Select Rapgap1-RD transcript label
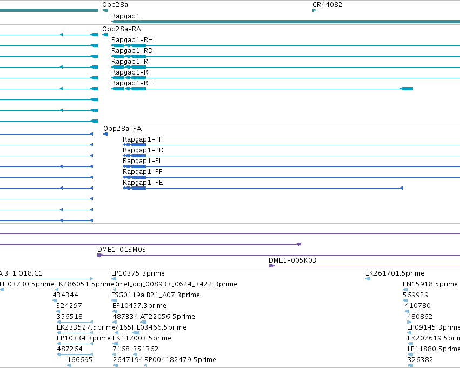 point(132,51)
